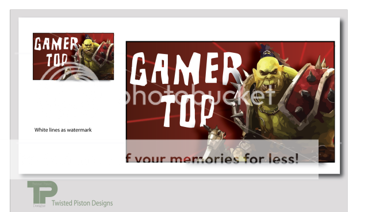Click the orc face in small thumbnail
The height and width of the screenshot is (212, 368).
pos(88,46)
